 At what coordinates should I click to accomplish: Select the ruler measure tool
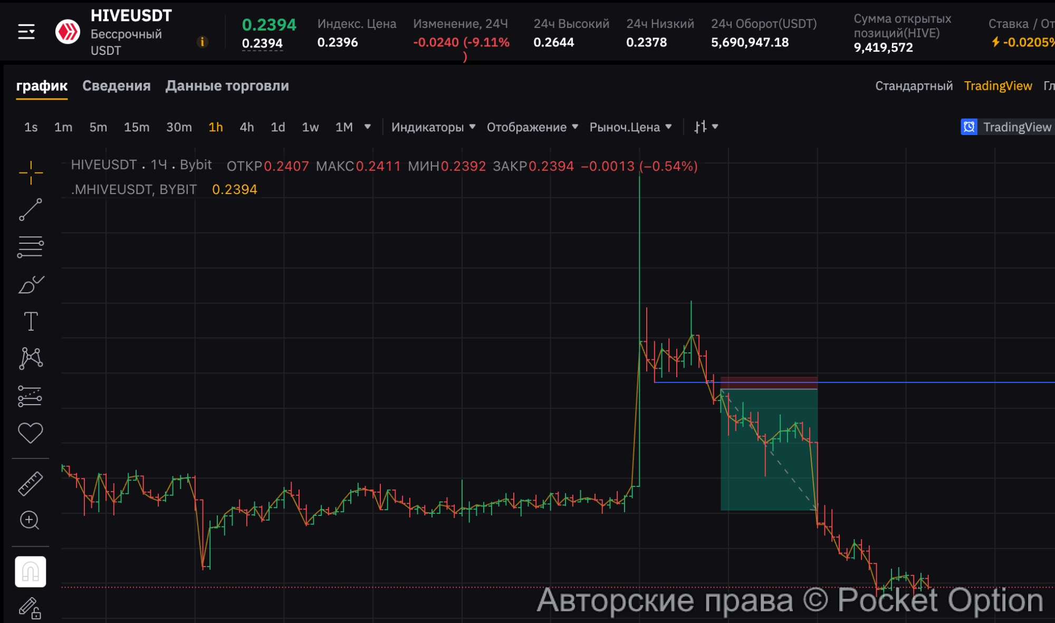tap(31, 484)
